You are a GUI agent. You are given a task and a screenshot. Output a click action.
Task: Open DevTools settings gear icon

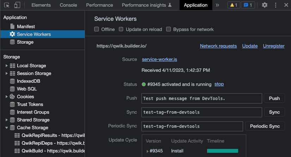265,5
